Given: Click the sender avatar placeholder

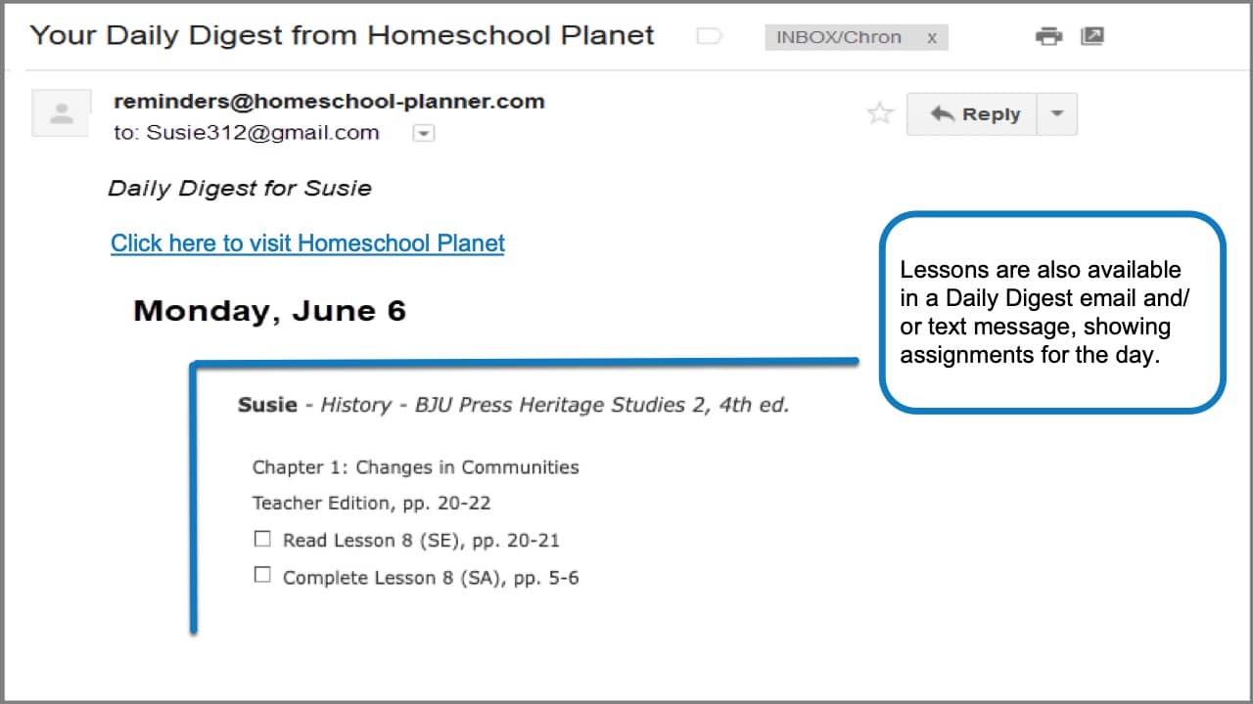Looking at the screenshot, I should [x=62, y=112].
